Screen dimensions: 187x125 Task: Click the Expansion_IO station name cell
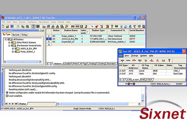71,42
